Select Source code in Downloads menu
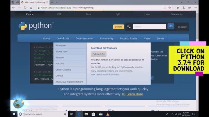This screenshot has width=209, height=117. tap(70, 52)
